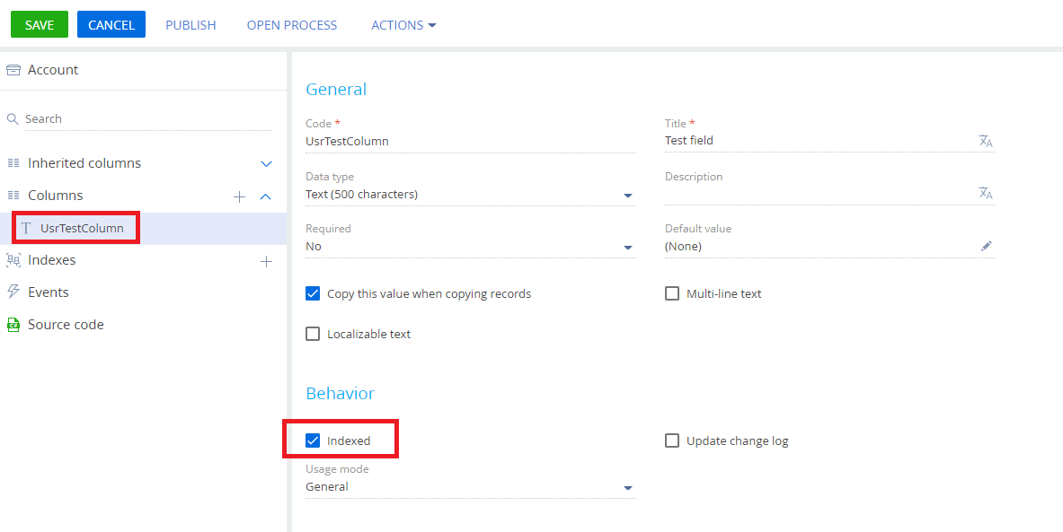Add a new index with the plus icon

tap(267, 261)
